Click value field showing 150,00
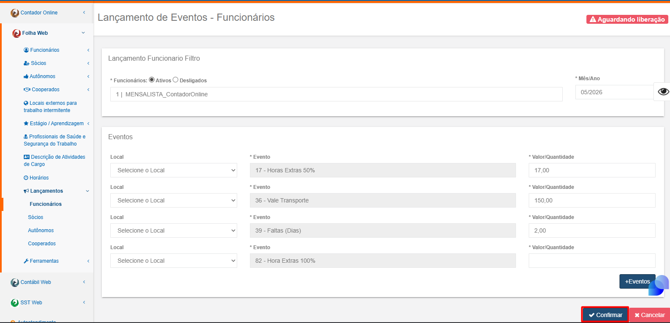The width and height of the screenshot is (670, 323). pos(592,200)
